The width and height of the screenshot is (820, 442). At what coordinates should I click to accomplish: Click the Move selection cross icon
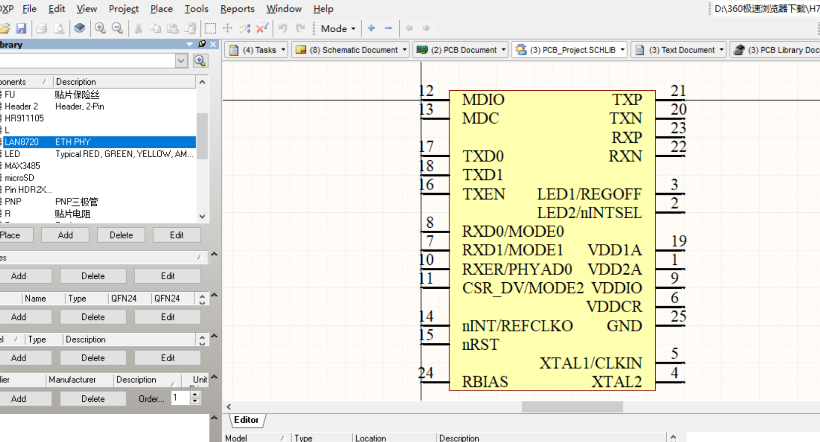point(228,28)
